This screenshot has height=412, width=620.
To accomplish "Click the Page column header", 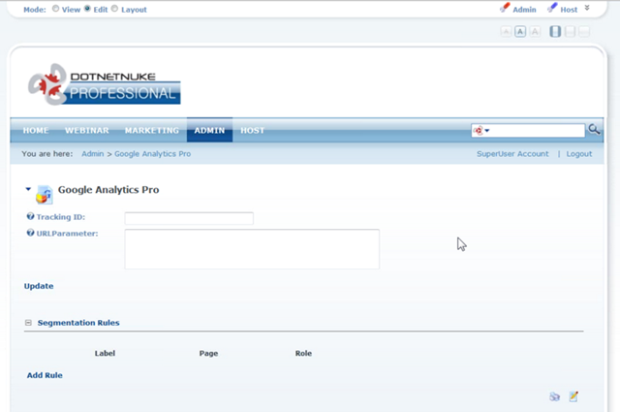I will tap(208, 353).
